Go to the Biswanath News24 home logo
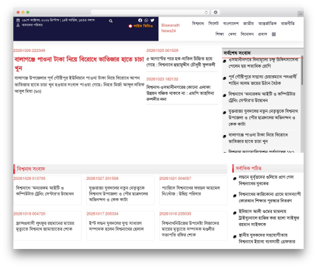This screenshot has width=317, height=268. 171,28
